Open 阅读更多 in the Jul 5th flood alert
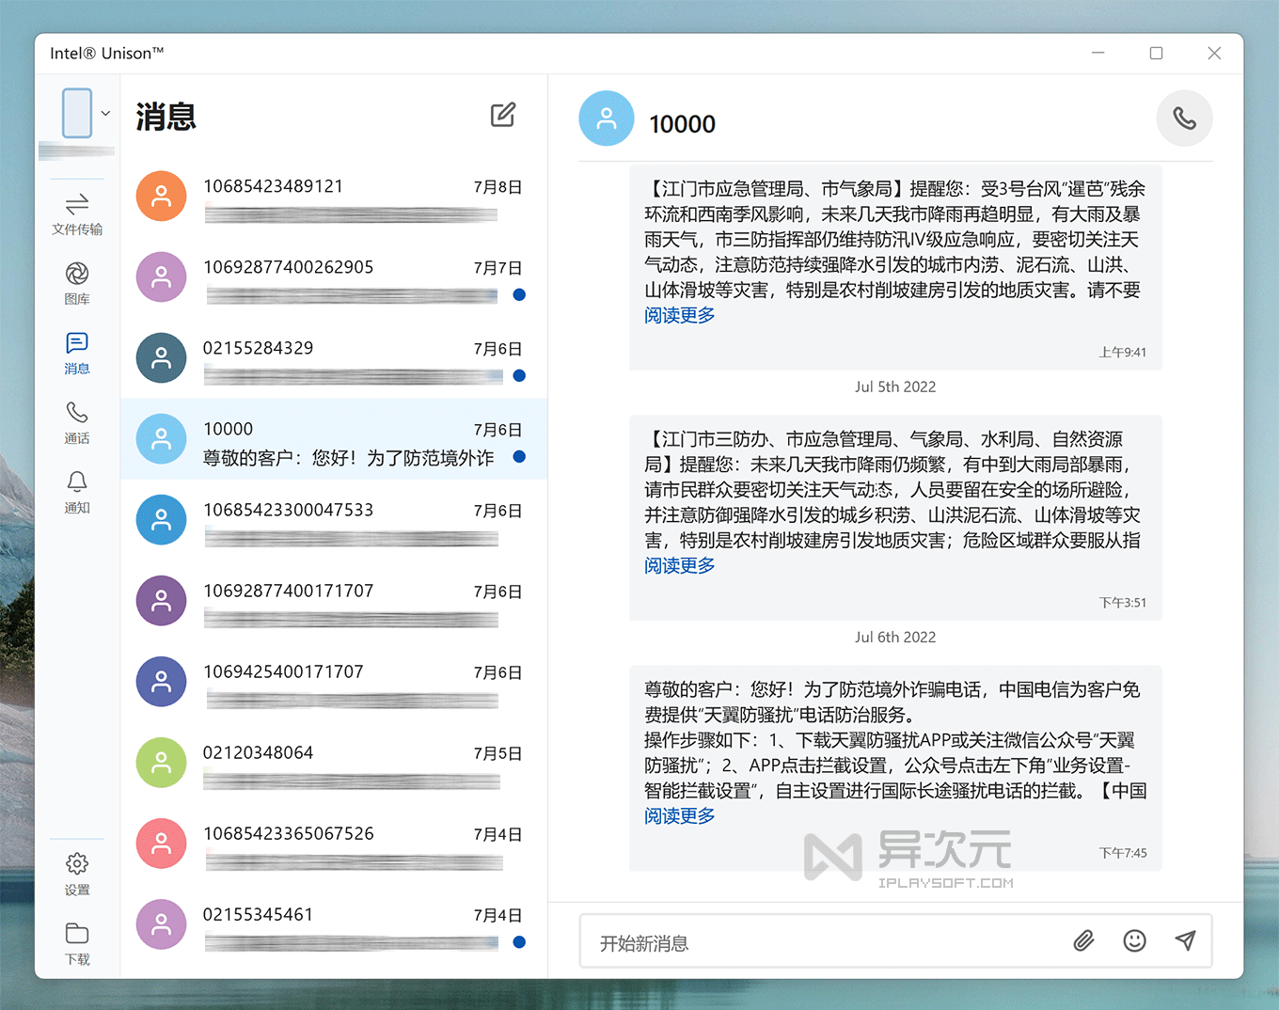 coord(679,565)
